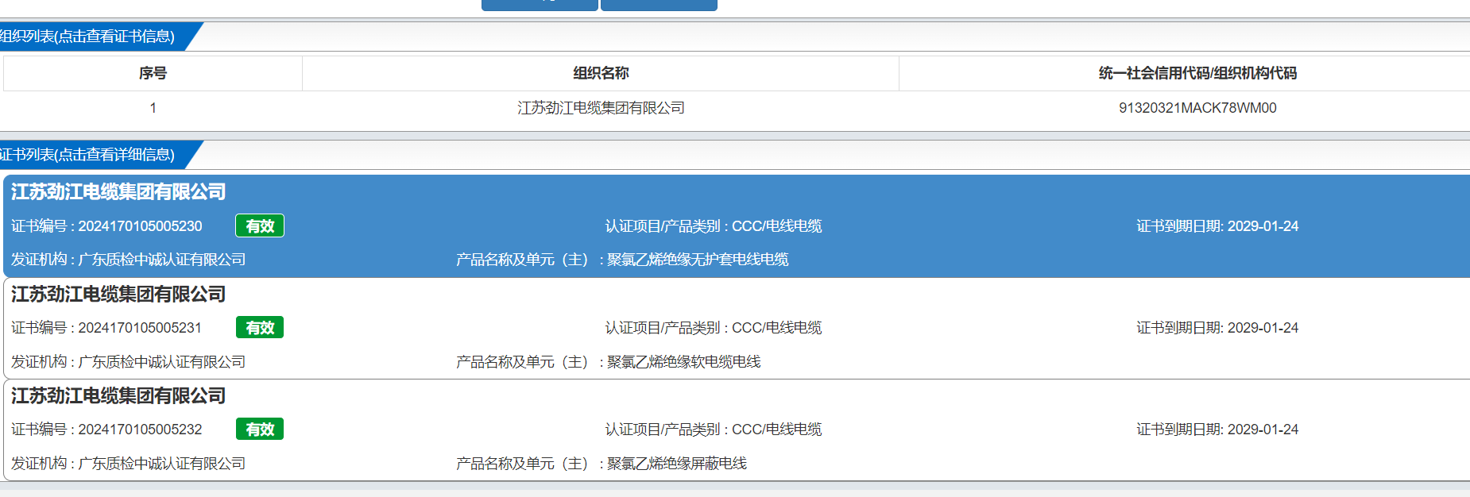Click the 序号 column header

click(153, 73)
